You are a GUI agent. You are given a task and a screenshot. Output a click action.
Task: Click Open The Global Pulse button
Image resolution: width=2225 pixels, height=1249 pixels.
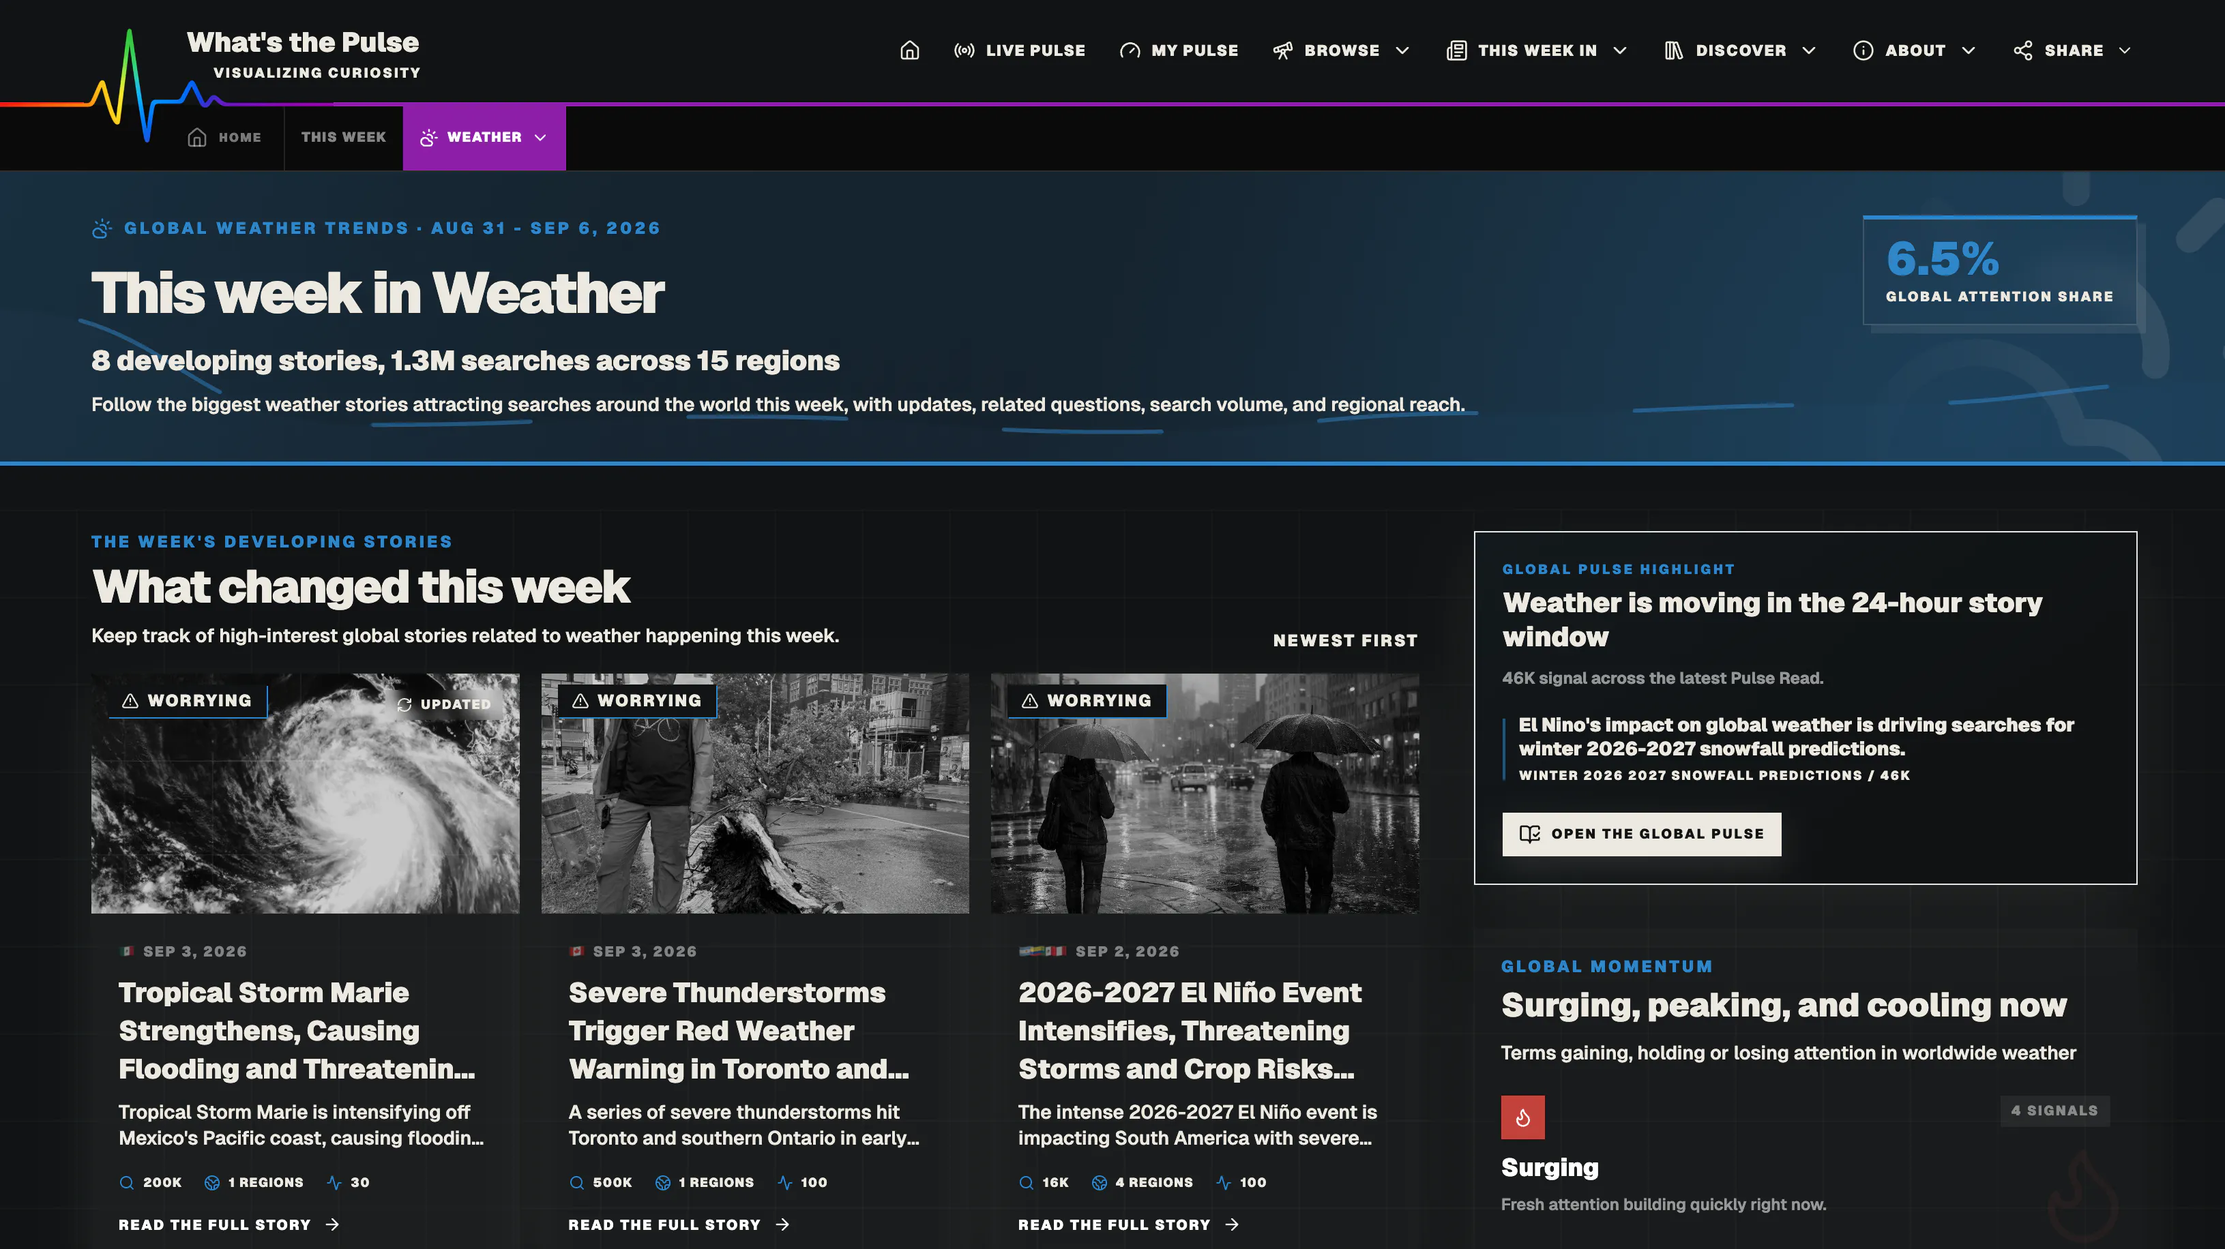click(1641, 834)
